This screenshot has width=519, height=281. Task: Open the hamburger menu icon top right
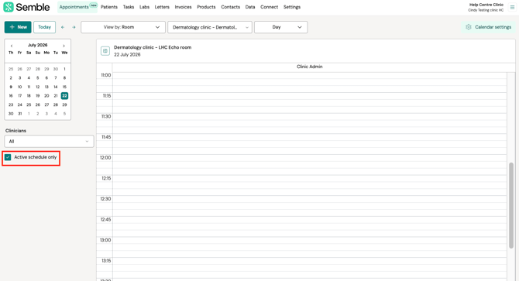click(x=512, y=7)
